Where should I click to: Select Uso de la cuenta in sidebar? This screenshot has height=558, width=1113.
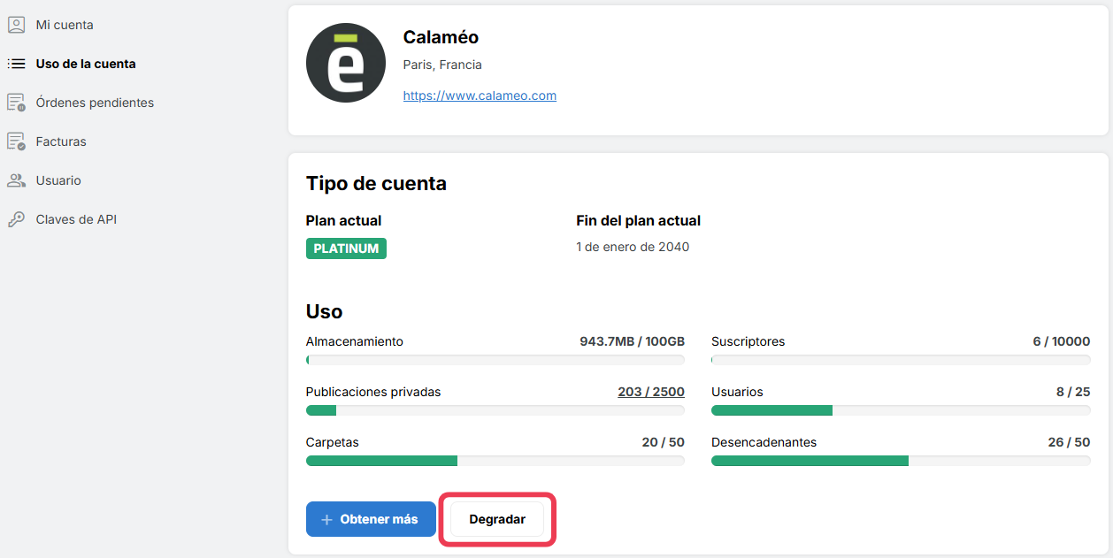click(86, 64)
